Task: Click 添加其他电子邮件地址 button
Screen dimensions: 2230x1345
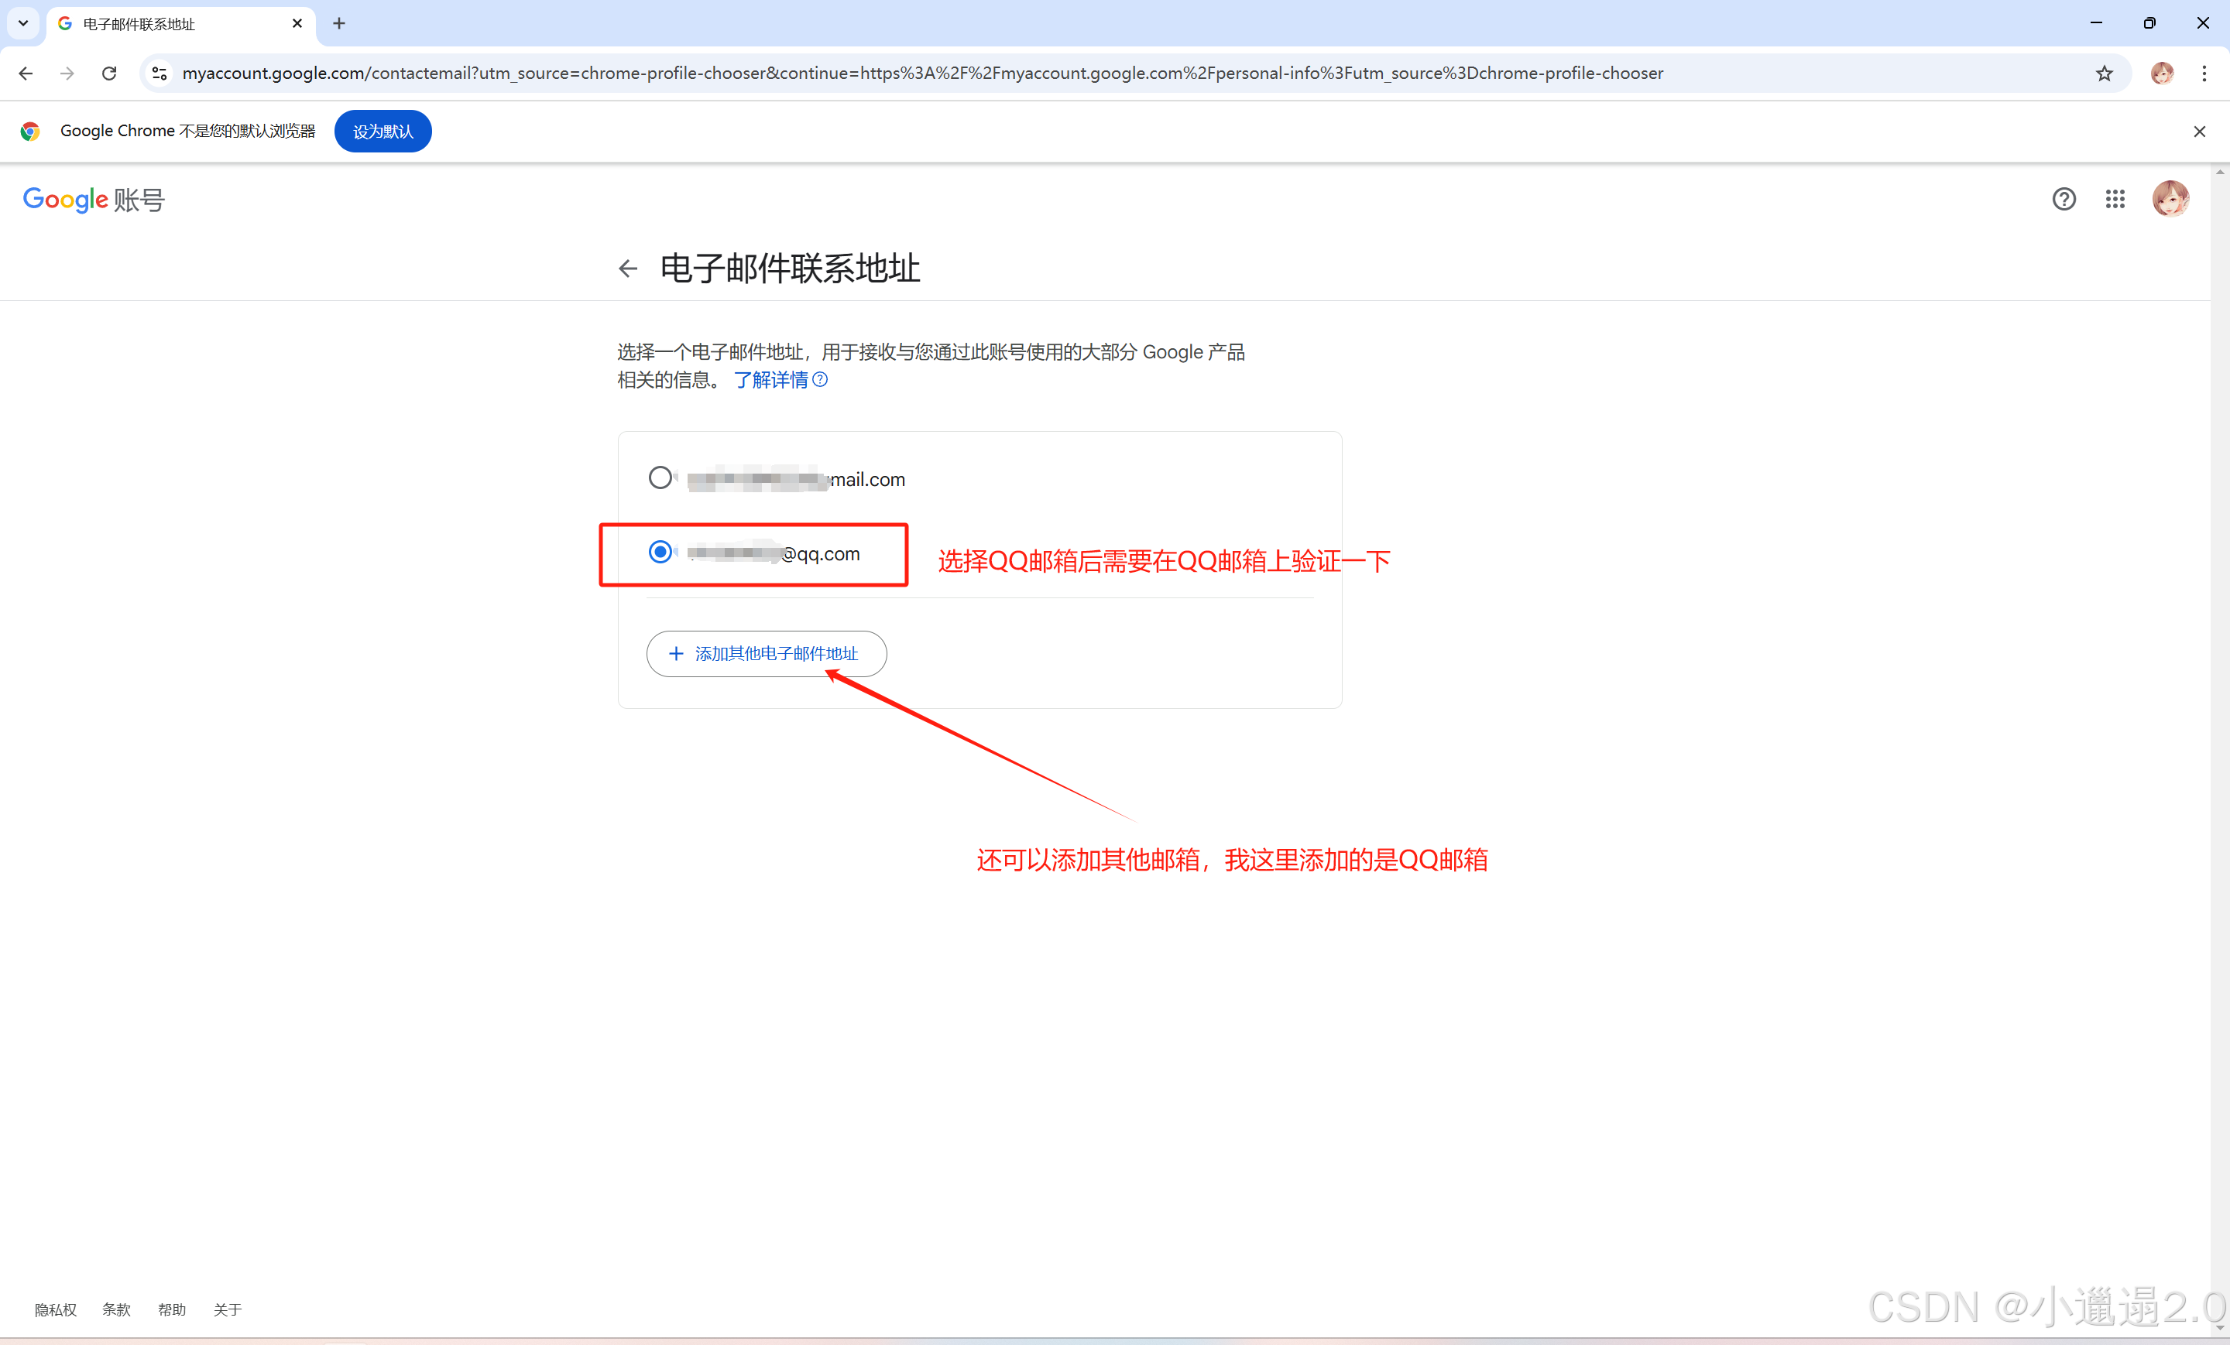Action: 766,654
